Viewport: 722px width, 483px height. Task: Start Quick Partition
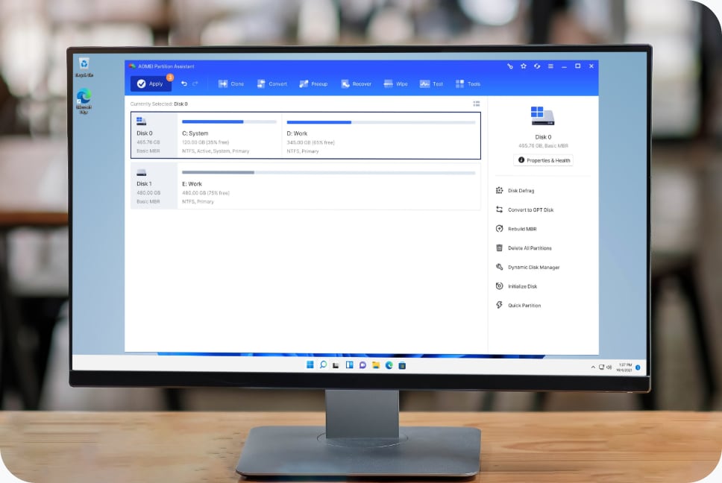coord(518,306)
